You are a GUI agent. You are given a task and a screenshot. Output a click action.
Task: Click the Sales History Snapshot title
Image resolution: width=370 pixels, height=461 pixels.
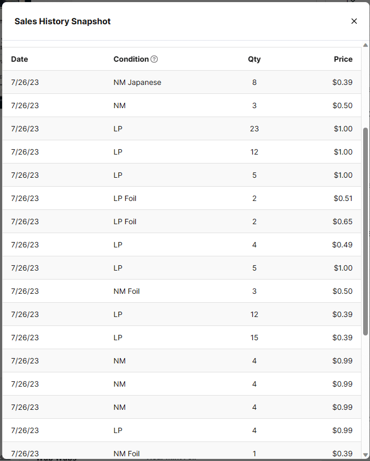(x=62, y=21)
